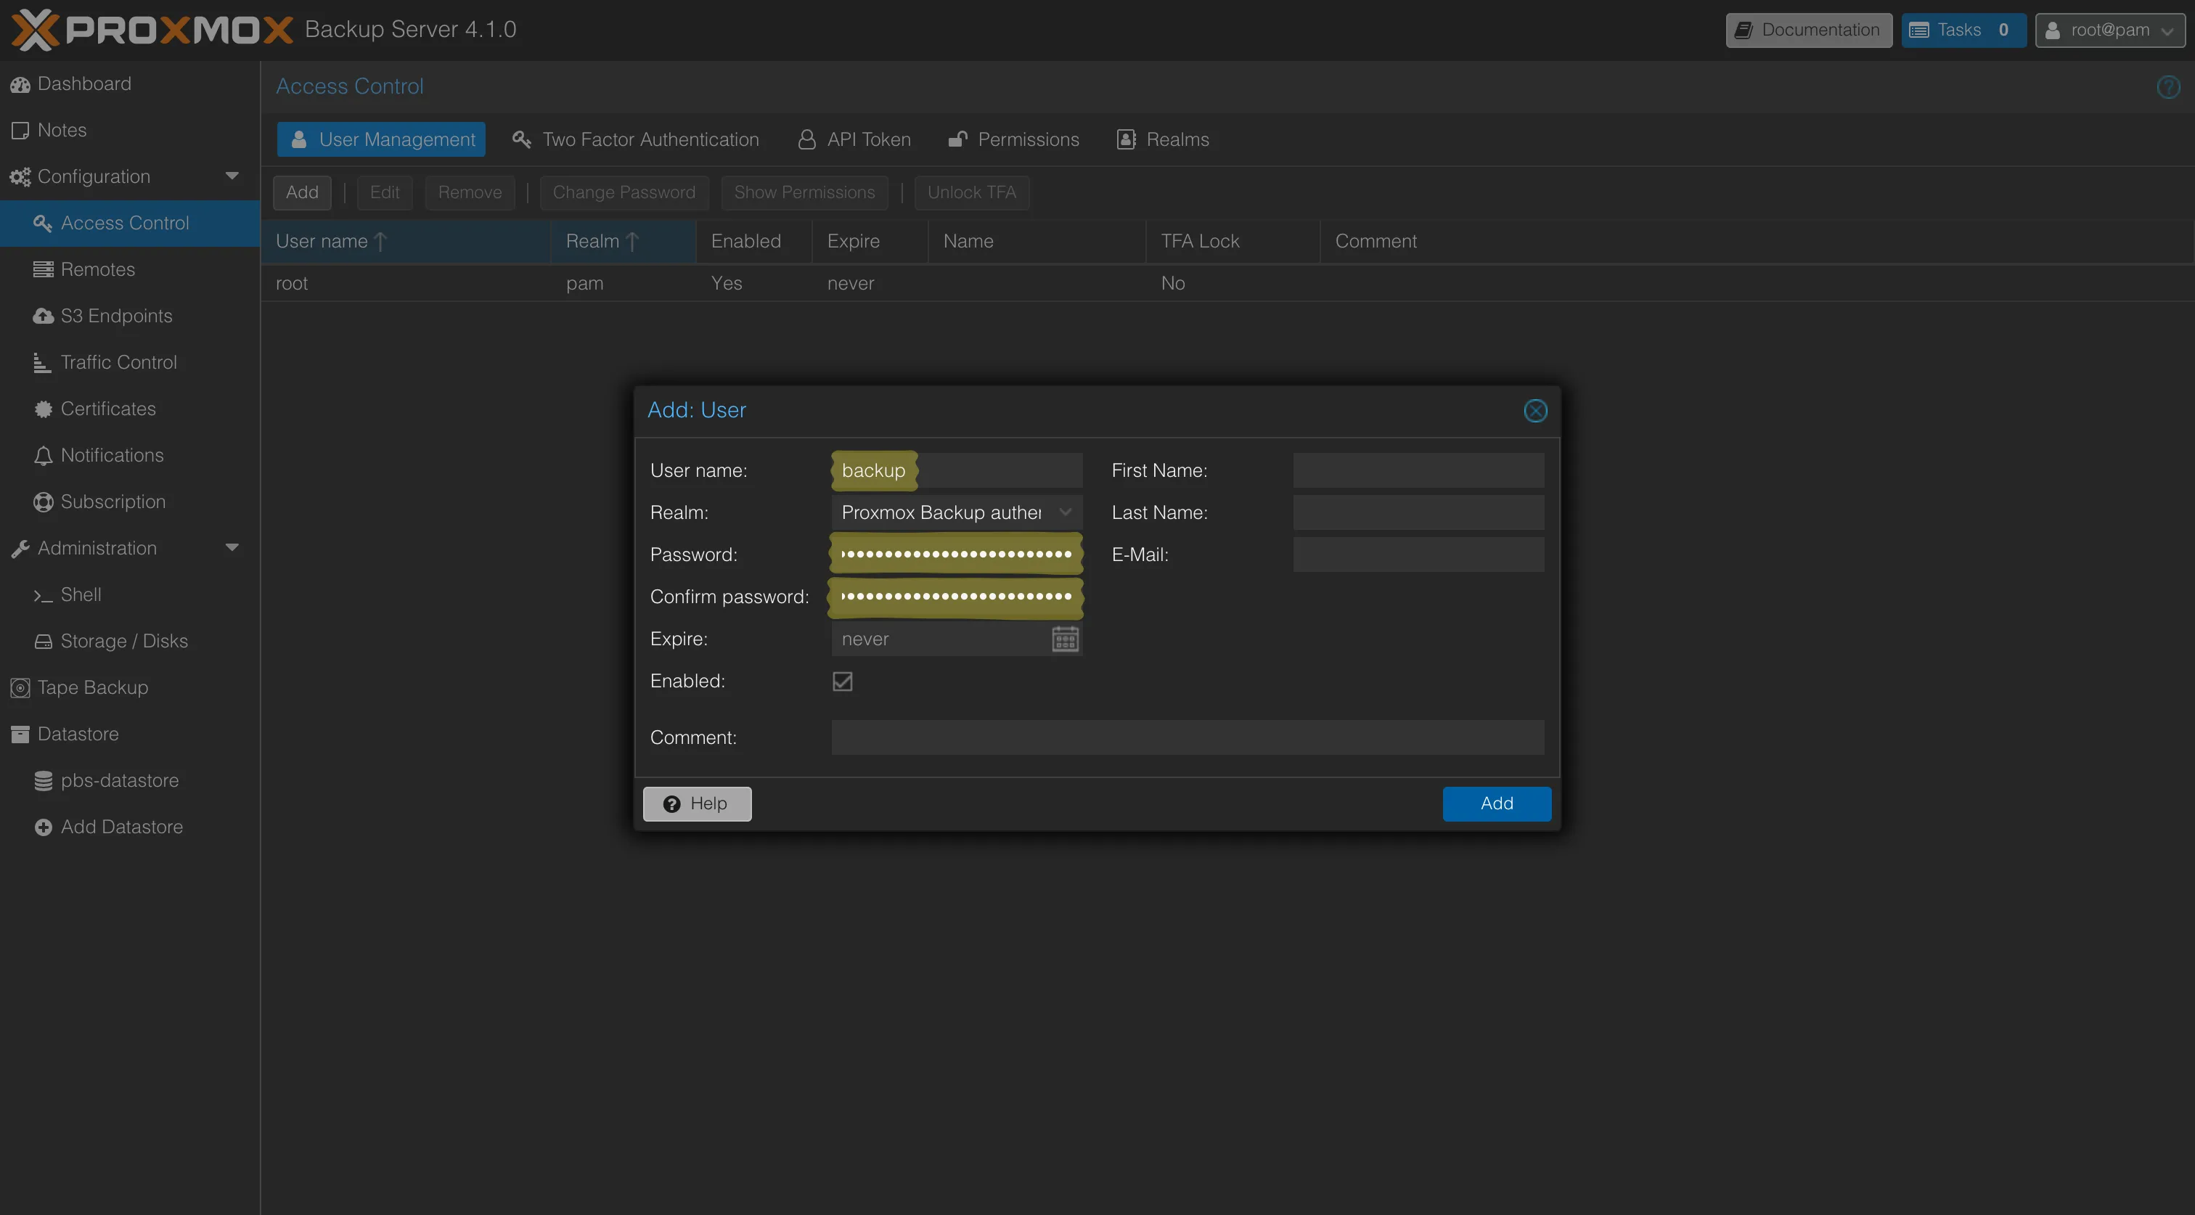Viewport: 2195px width, 1215px height.
Task: Switch to Permissions tab
Action: point(1014,140)
